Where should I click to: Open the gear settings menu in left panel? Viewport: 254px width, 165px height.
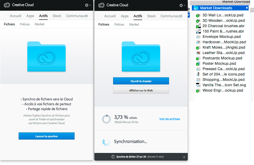coord(88,5)
